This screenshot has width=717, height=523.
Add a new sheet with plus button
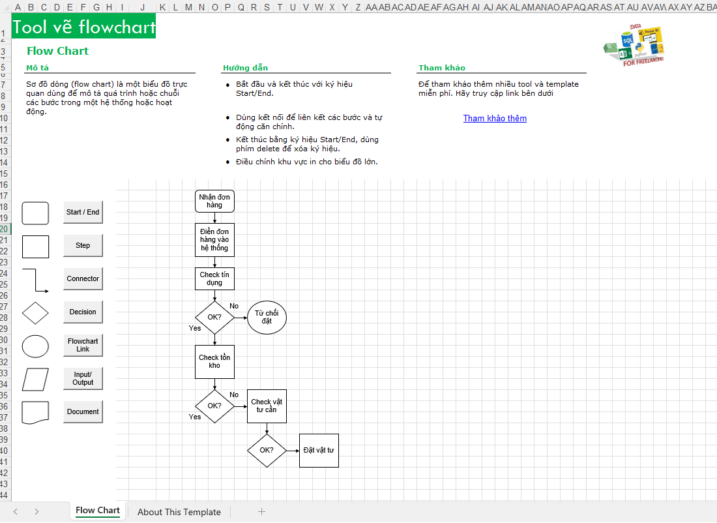click(262, 512)
